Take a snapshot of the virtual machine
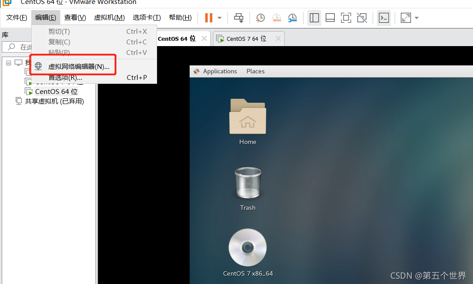The image size is (473, 284). click(260, 18)
